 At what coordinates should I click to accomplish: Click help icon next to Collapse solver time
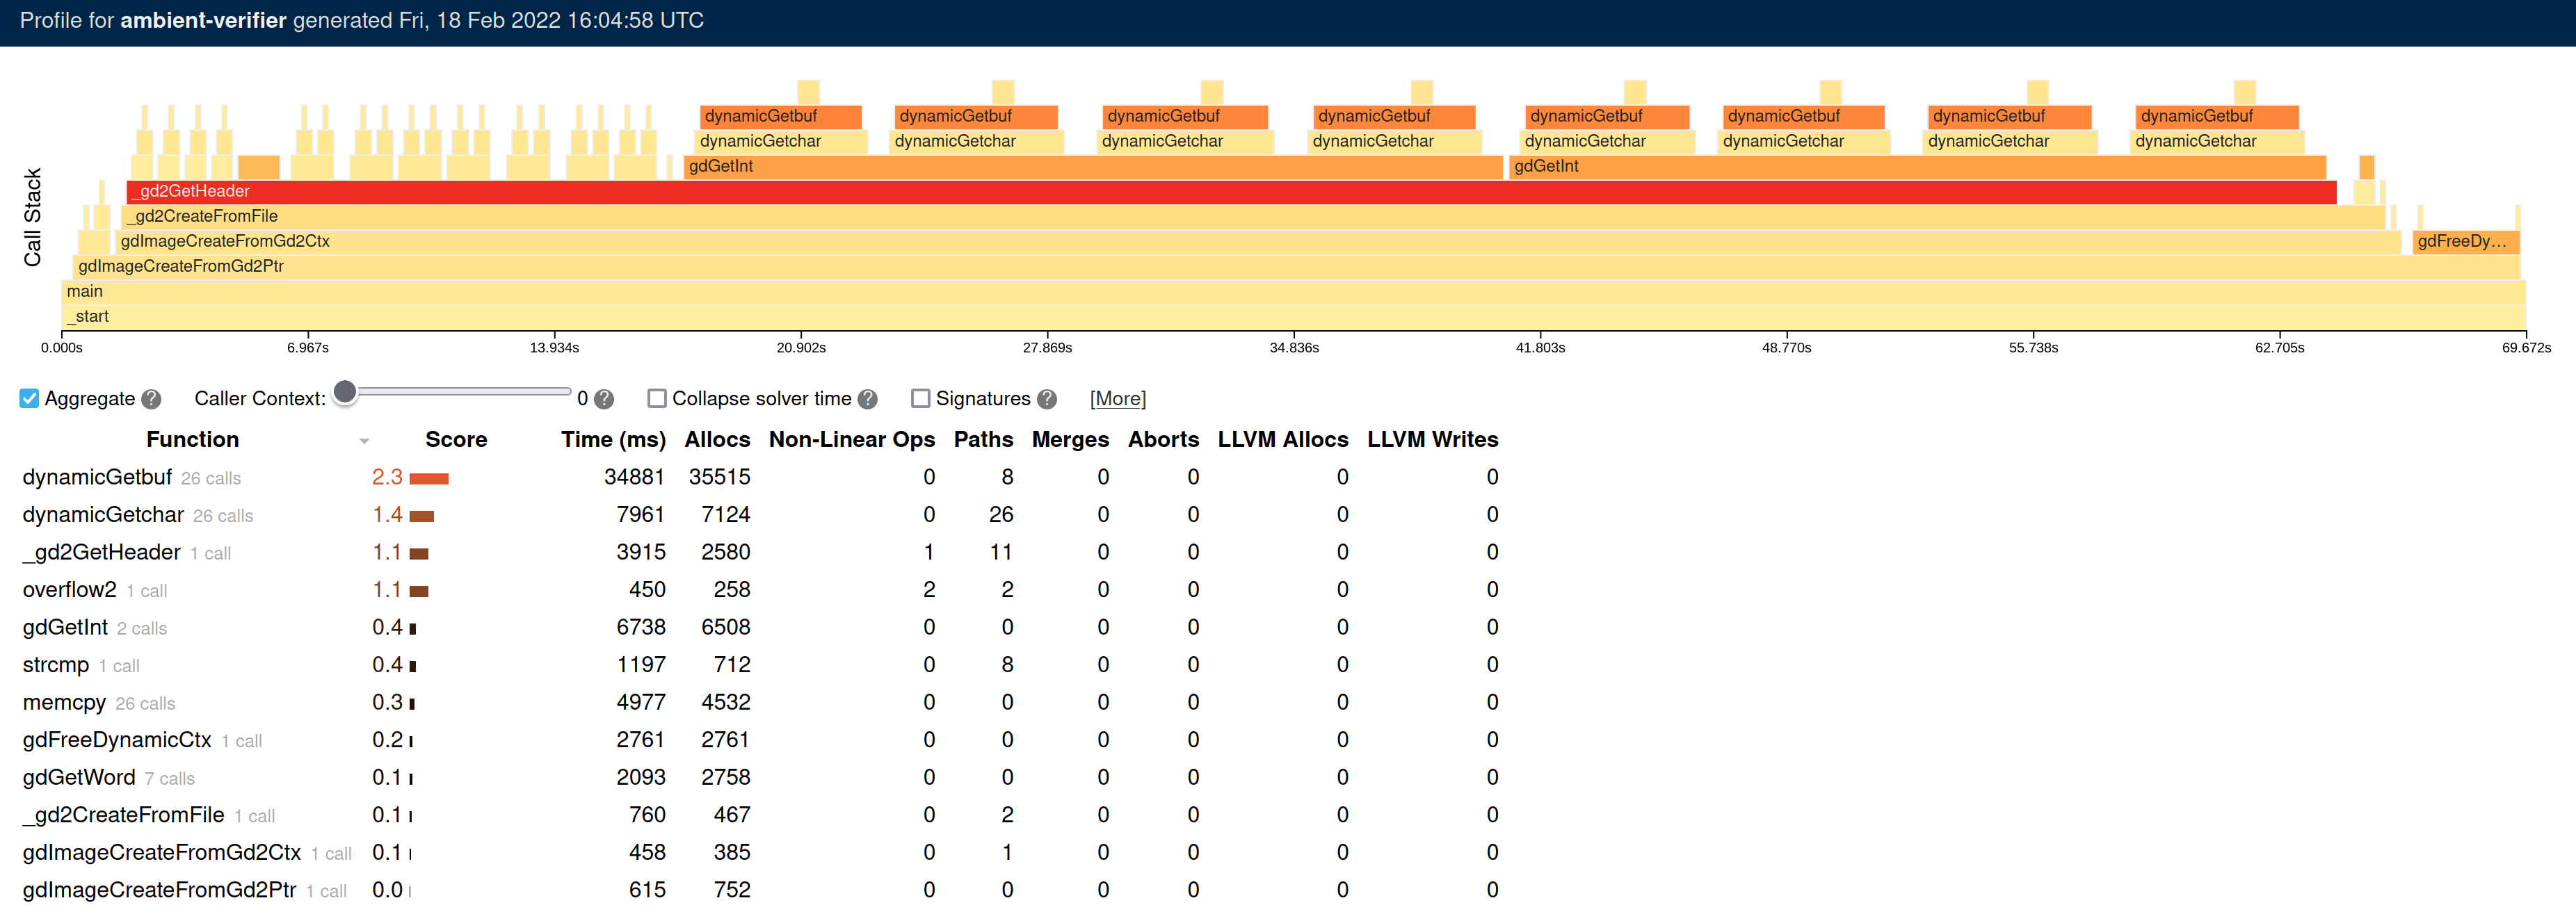(868, 399)
